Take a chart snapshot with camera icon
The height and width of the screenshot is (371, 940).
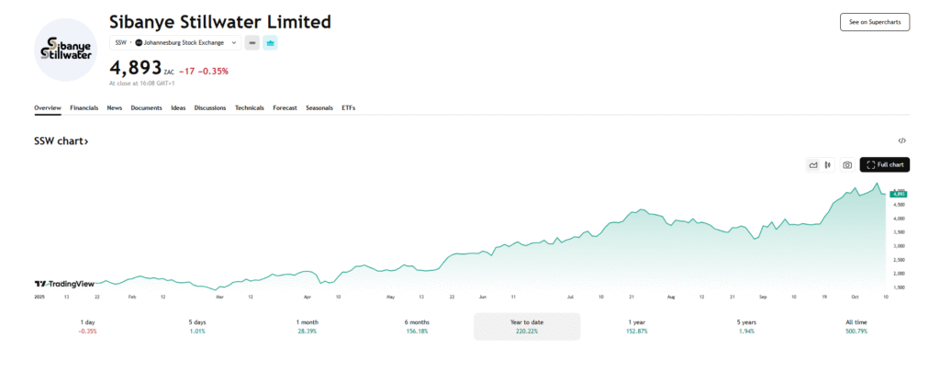point(847,165)
